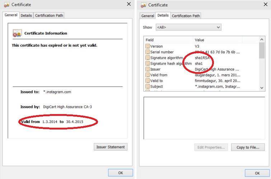271x179 pixels.
Task: Click the field list scroll down arrow
Action: tap(262, 88)
